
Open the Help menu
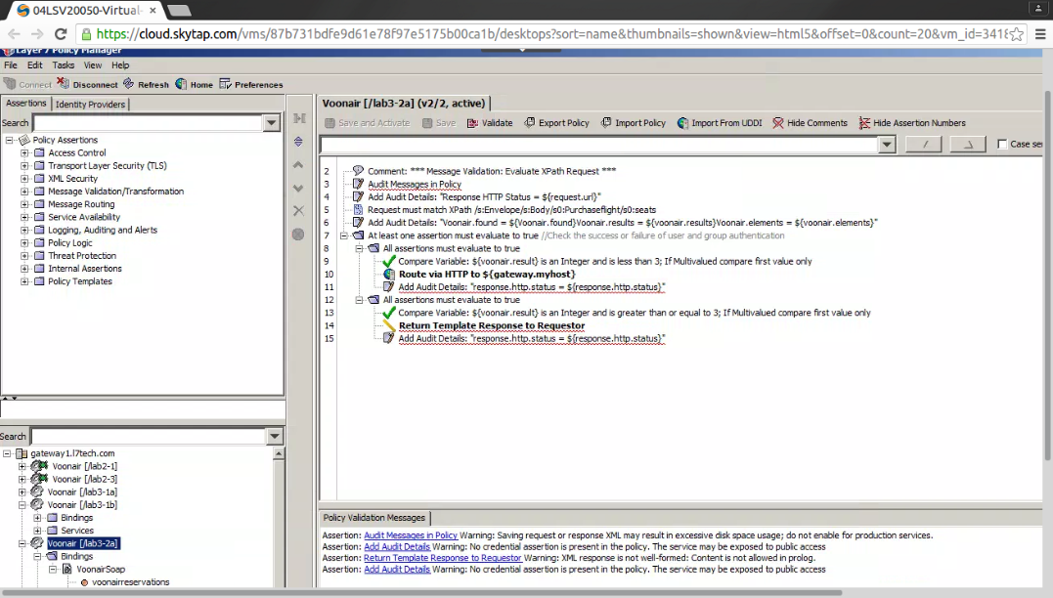120,65
